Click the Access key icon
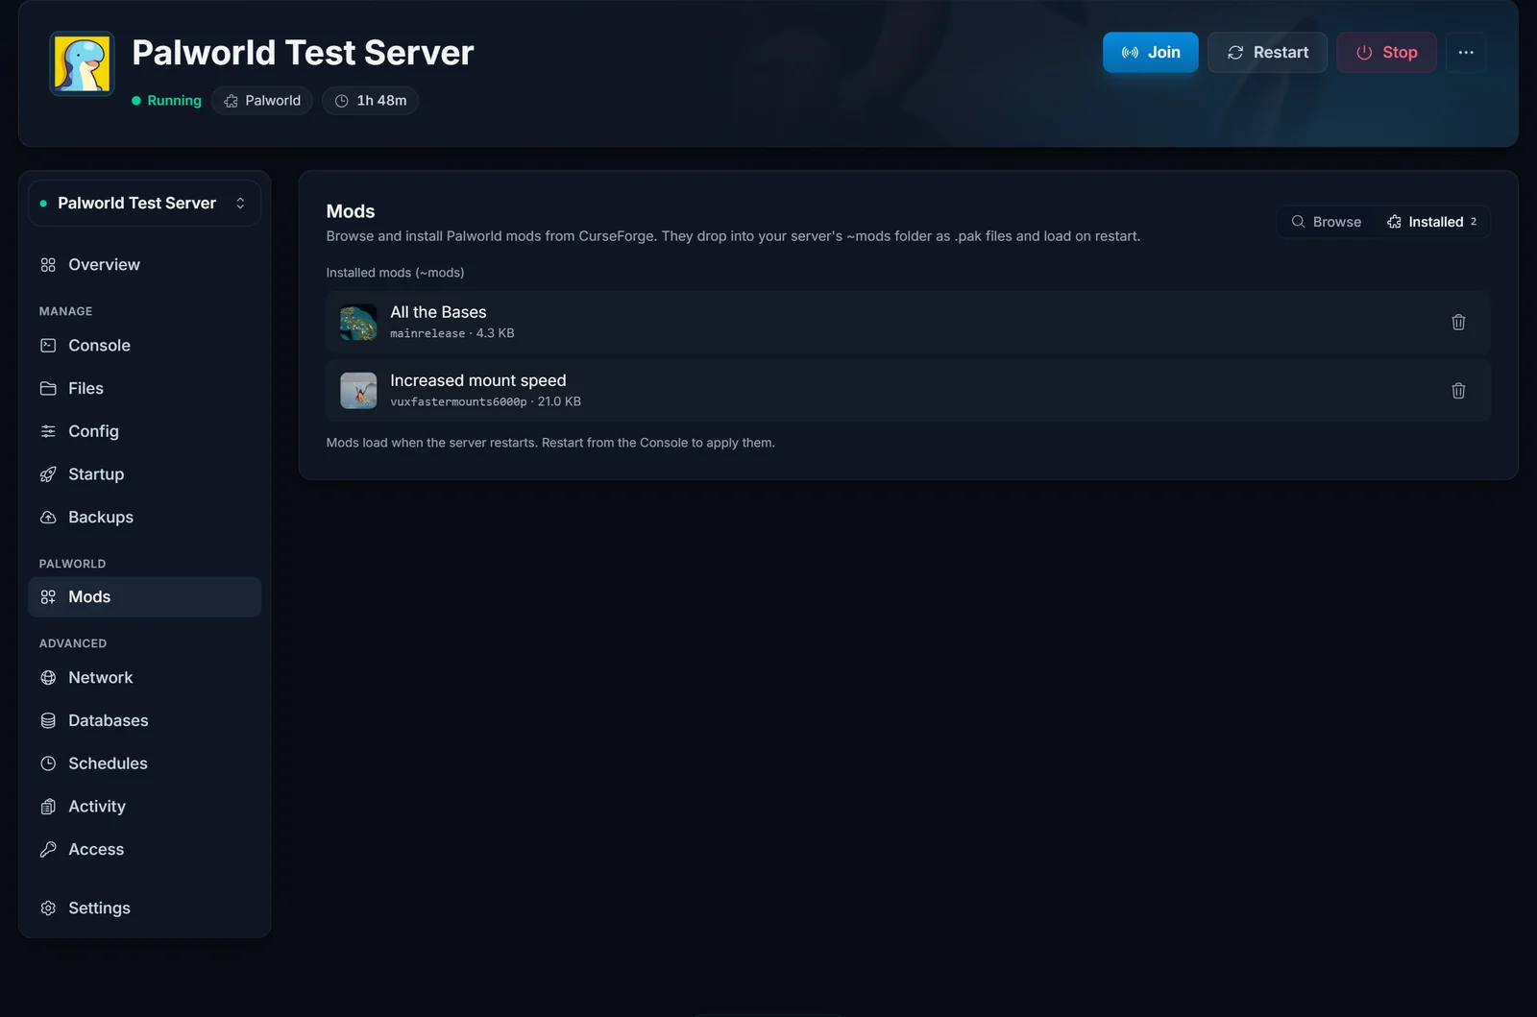Screen dimensions: 1537x1017 coord(48,849)
